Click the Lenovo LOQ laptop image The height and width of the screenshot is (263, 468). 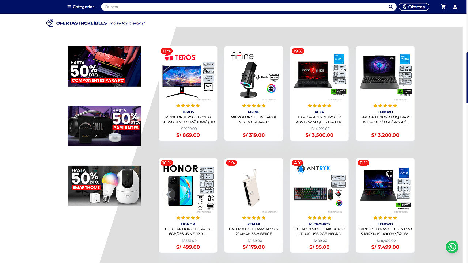tap(385, 75)
